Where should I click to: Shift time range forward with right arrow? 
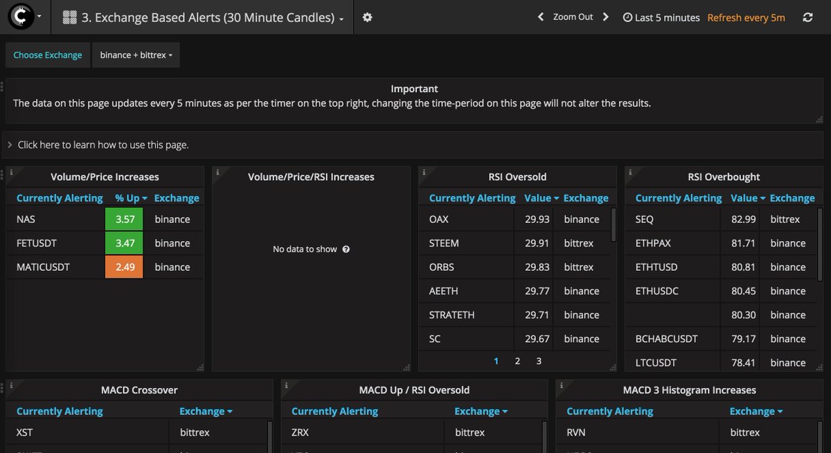[606, 17]
